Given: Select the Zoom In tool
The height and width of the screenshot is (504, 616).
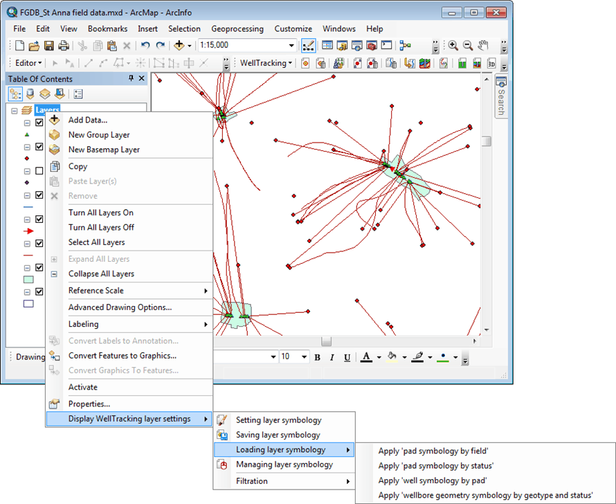Looking at the screenshot, I should coord(453,46).
